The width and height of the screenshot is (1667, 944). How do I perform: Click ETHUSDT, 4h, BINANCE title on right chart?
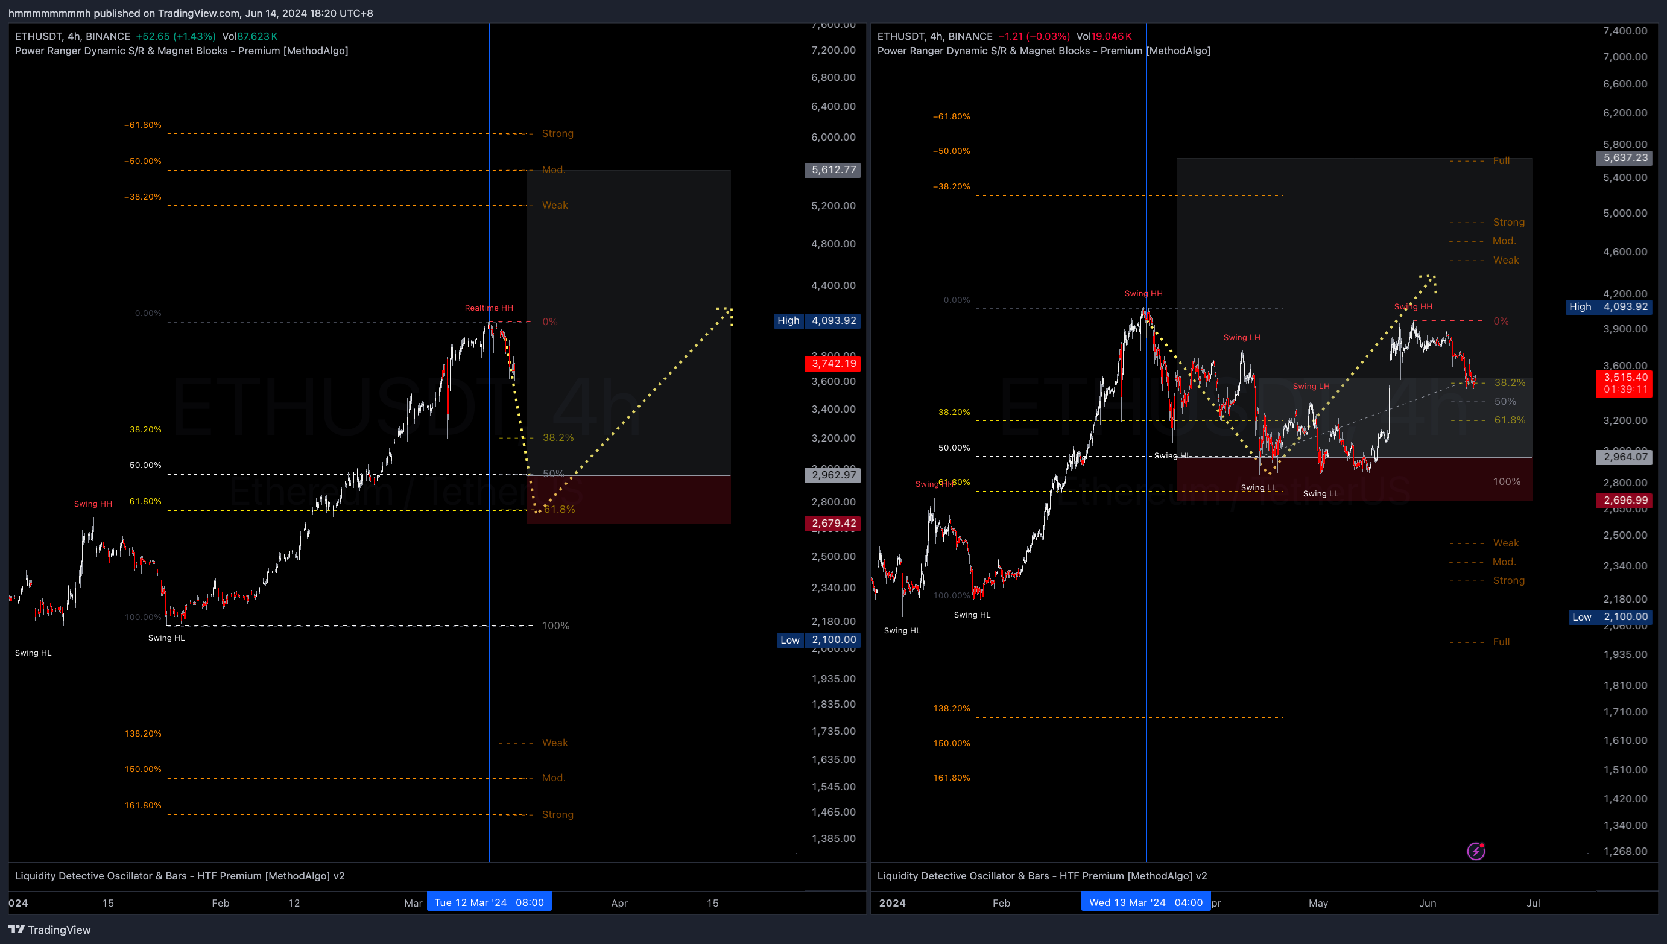tap(934, 36)
